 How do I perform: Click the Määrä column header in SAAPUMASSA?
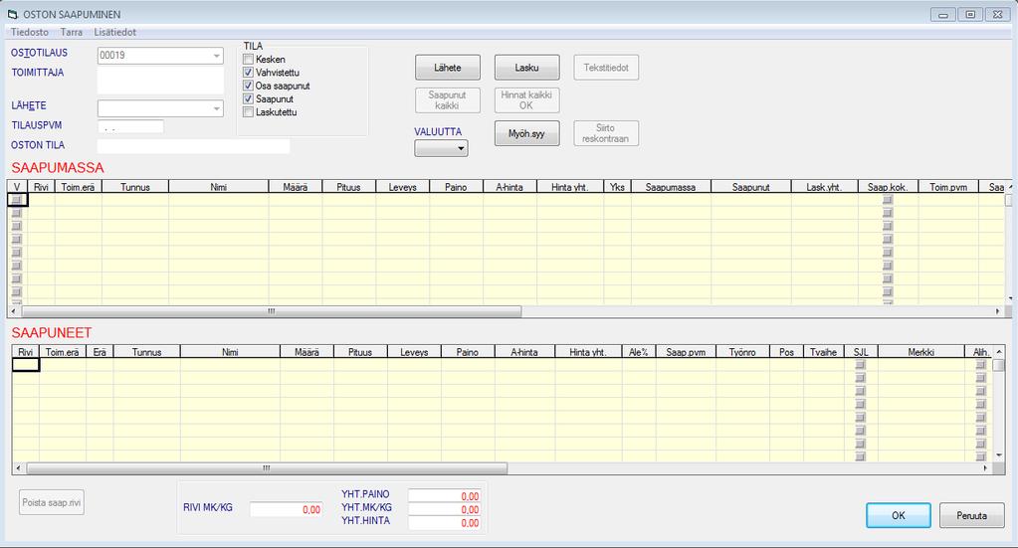[296, 187]
